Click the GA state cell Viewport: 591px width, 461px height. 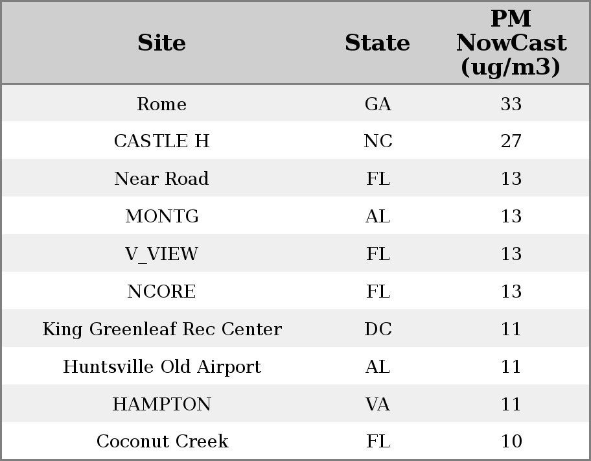pos(377,104)
